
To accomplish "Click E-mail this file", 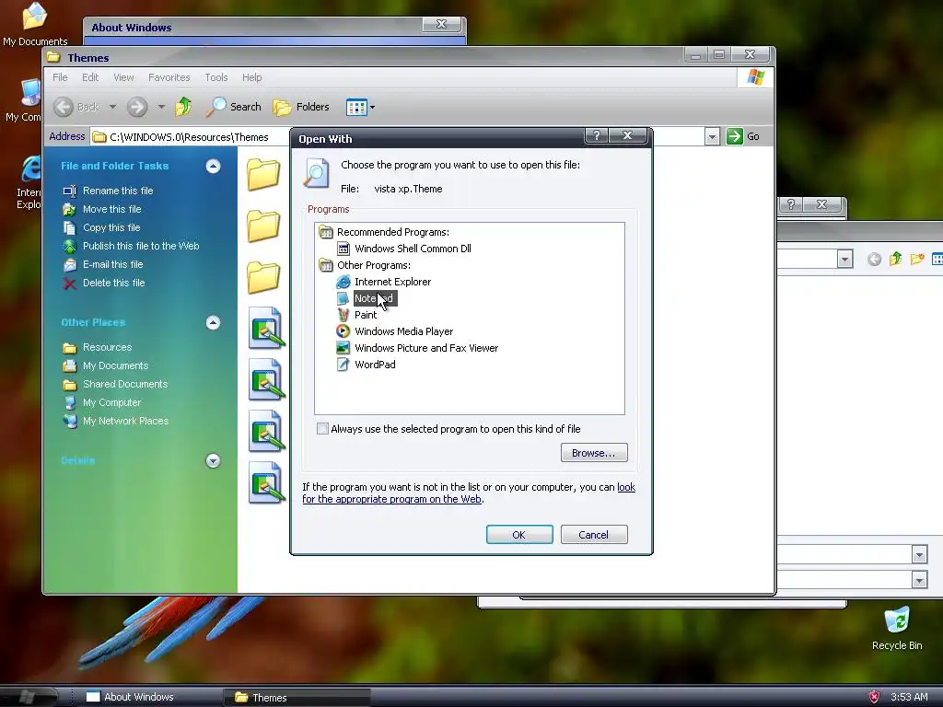I will click(x=112, y=264).
